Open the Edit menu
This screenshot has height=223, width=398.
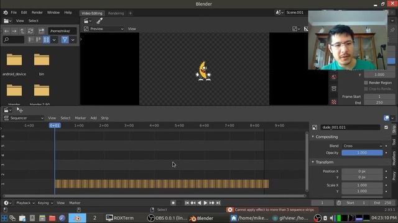pos(24,12)
